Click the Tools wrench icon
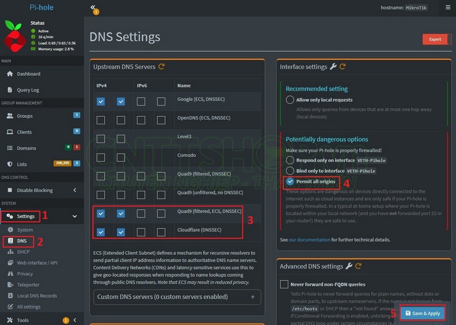This screenshot has height=325, width=456. click(x=10, y=320)
